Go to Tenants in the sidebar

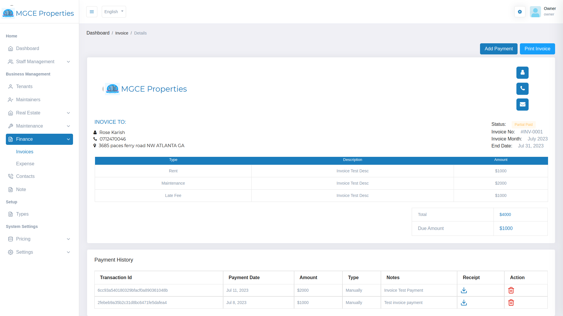point(24,87)
